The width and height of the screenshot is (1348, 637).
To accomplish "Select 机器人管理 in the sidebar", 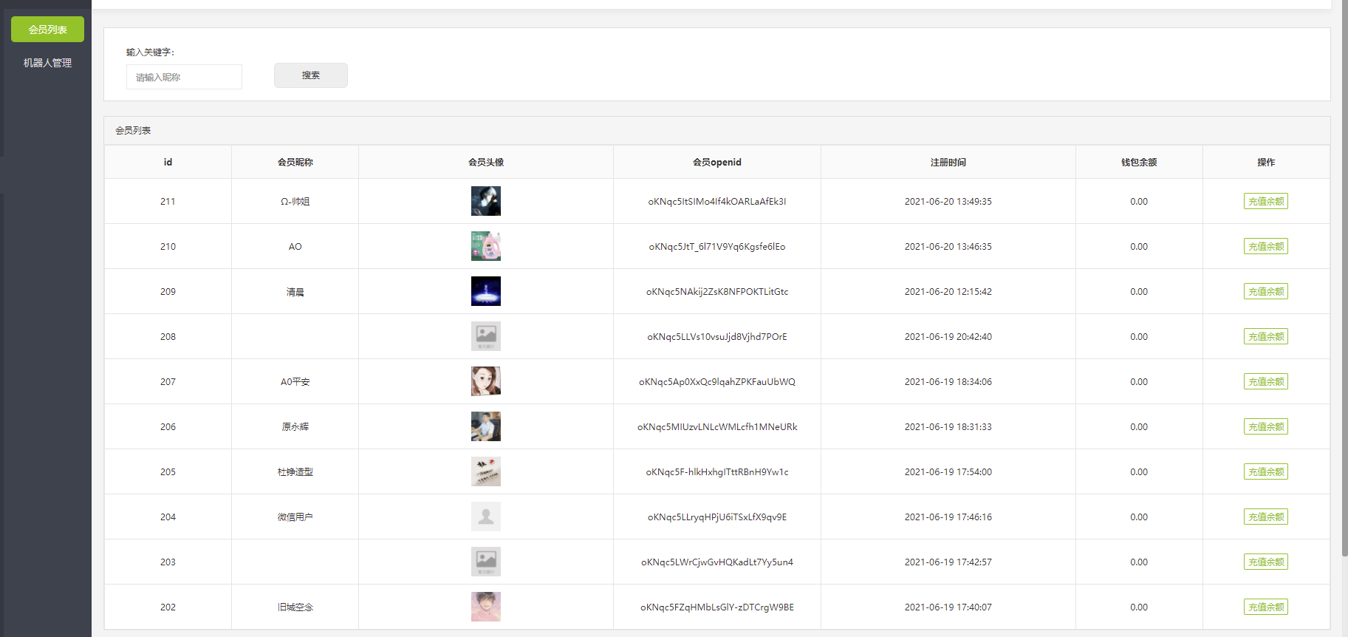I will pyautogui.click(x=47, y=63).
